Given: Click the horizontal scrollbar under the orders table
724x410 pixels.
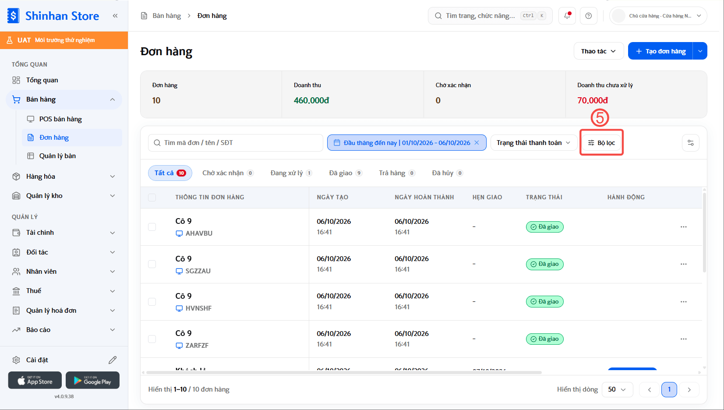Looking at the screenshot, I should pos(344,372).
